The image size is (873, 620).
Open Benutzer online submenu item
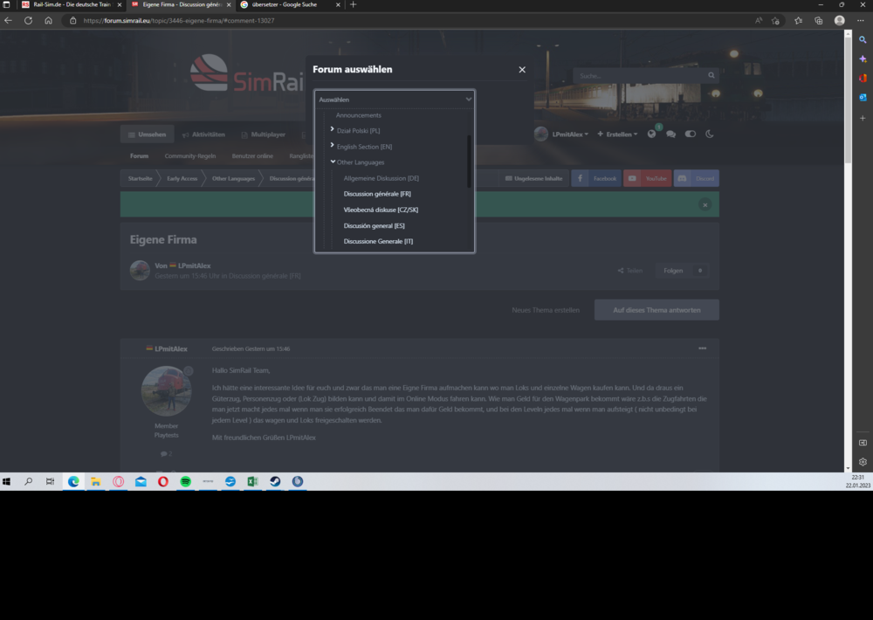click(x=252, y=156)
